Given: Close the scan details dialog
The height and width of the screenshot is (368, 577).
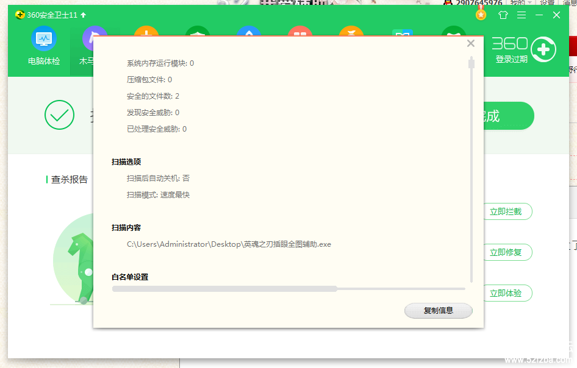Looking at the screenshot, I should tap(471, 43).
